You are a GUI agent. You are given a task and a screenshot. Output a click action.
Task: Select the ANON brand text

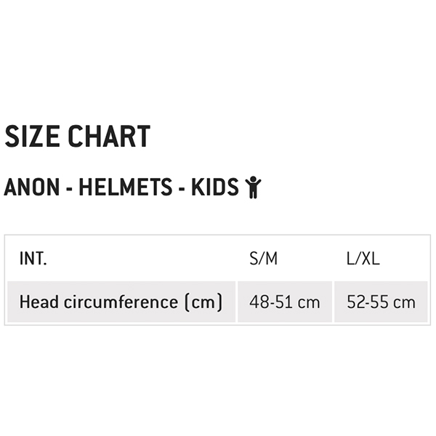coord(32,187)
